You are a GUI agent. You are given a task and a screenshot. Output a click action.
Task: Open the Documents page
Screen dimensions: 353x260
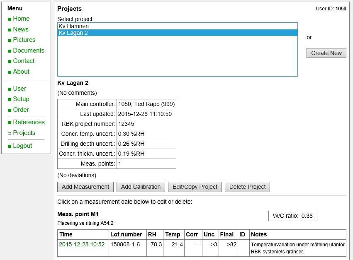click(x=29, y=51)
